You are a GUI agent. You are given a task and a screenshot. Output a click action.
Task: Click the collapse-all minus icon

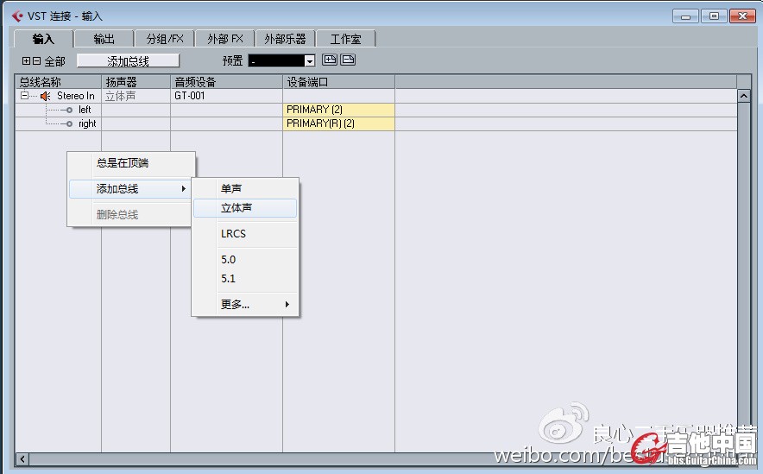(36, 61)
